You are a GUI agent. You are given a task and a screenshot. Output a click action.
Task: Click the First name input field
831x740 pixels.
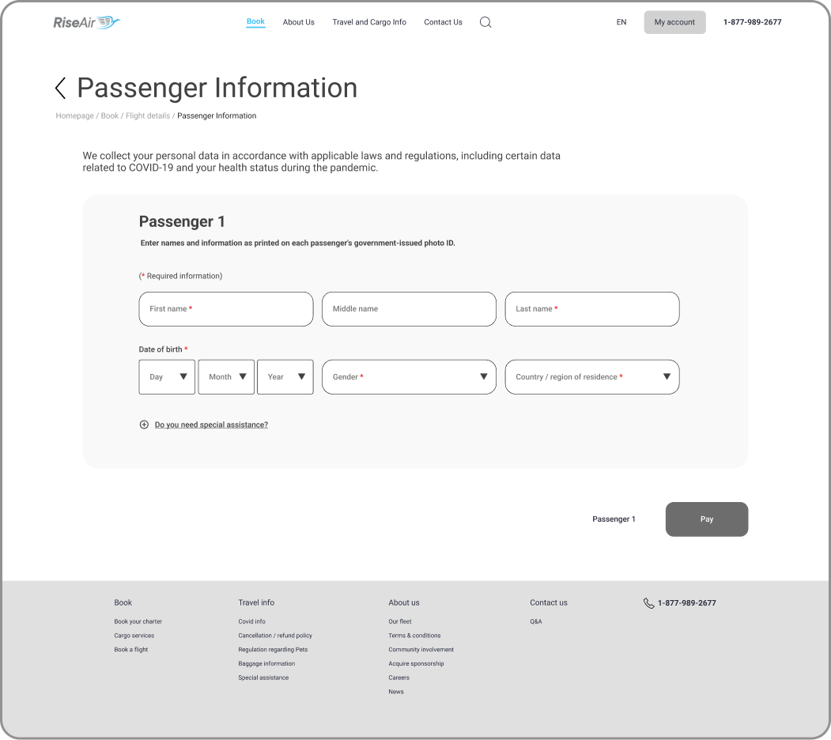(226, 309)
